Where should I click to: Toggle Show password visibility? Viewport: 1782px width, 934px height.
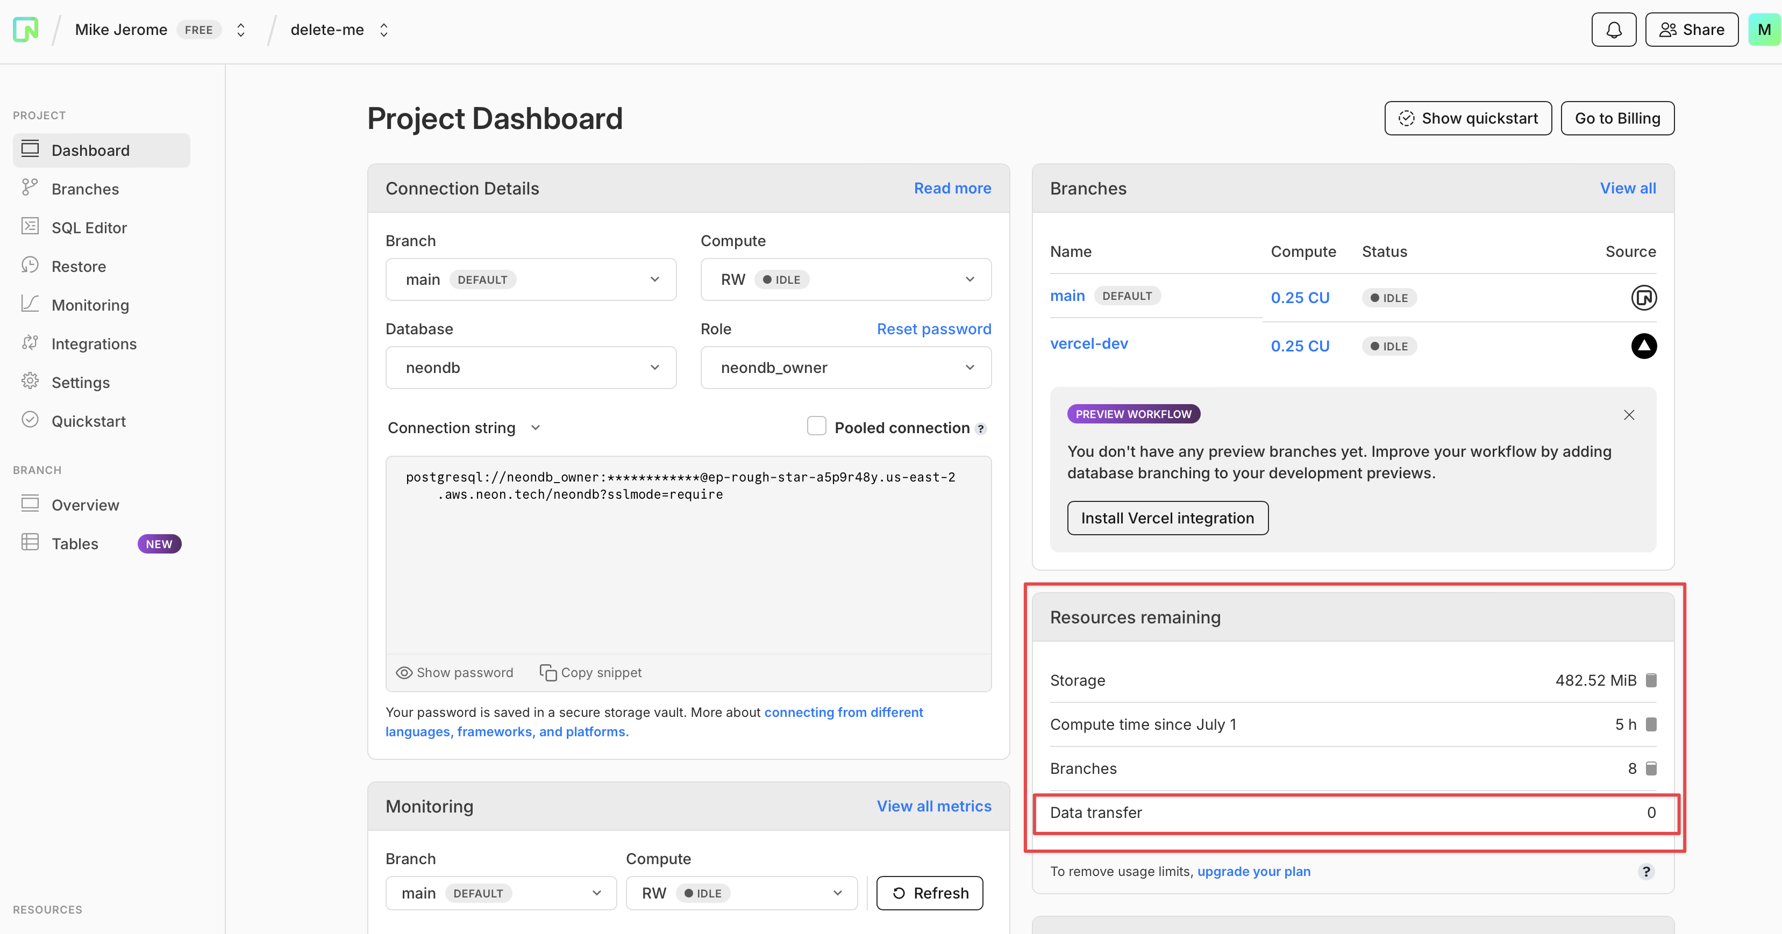pyautogui.click(x=454, y=673)
